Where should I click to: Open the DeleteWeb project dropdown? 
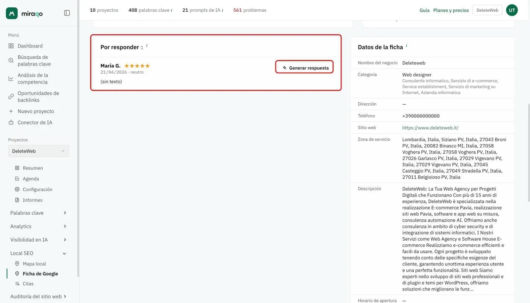39,151
